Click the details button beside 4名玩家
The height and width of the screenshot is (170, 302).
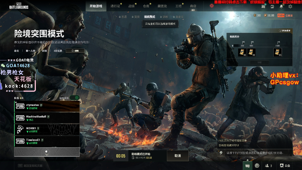click(x=75, y=51)
